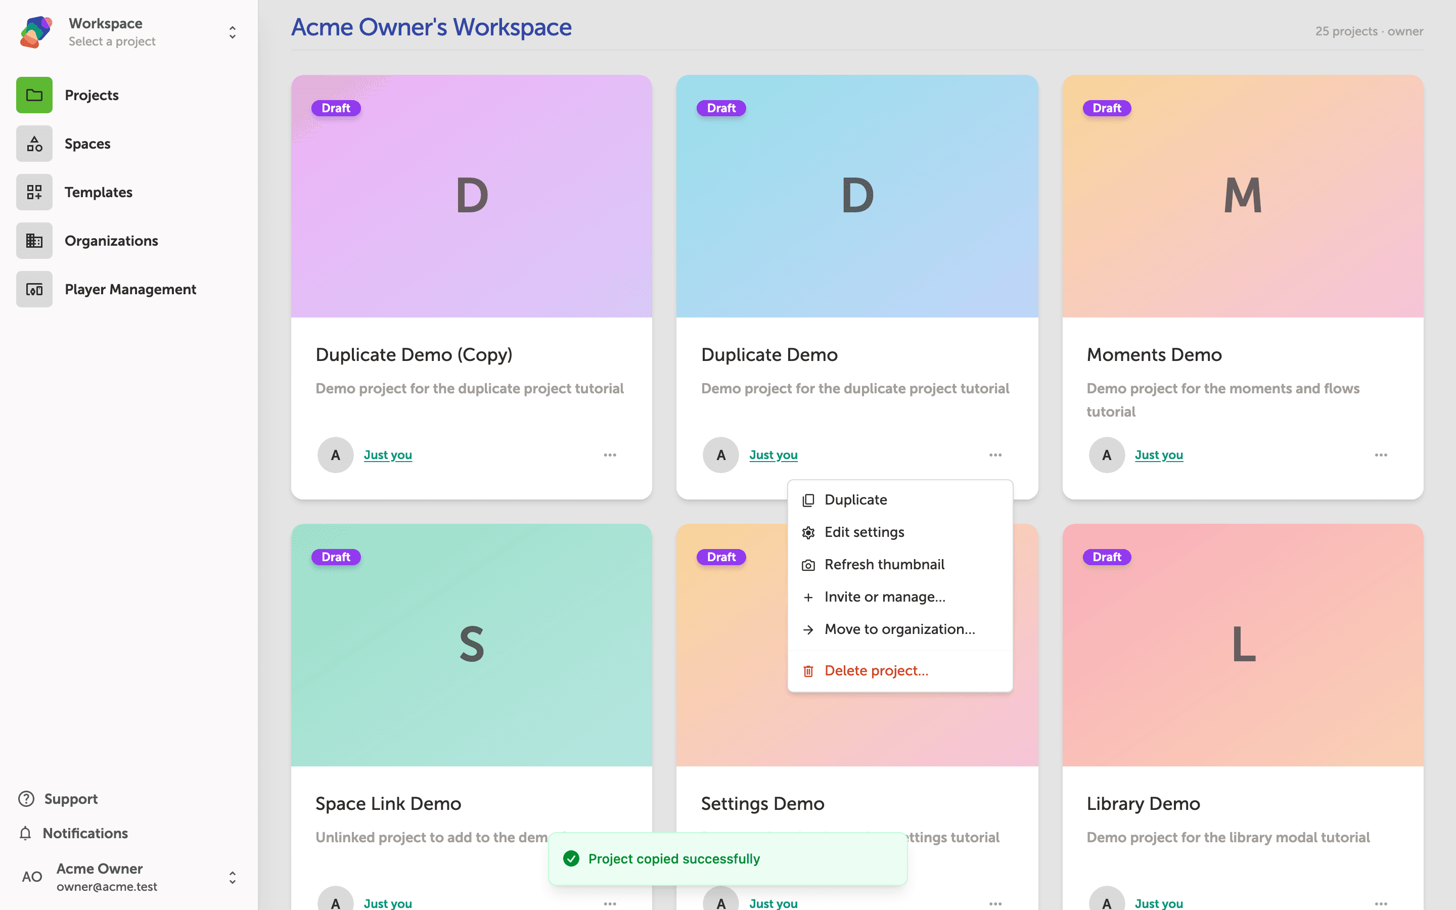
Task: Navigate to Templates
Action: (99, 192)
